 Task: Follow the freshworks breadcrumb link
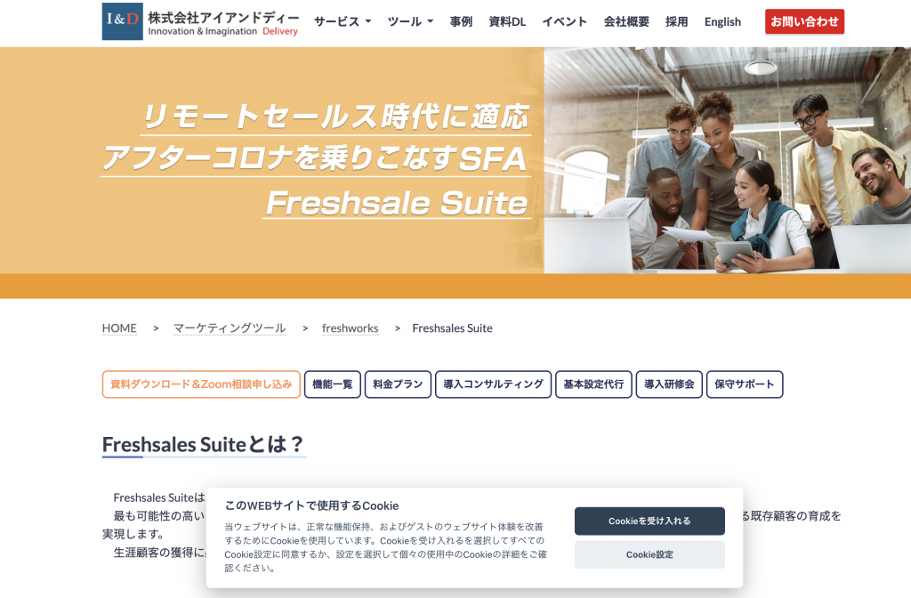point(350,328)
